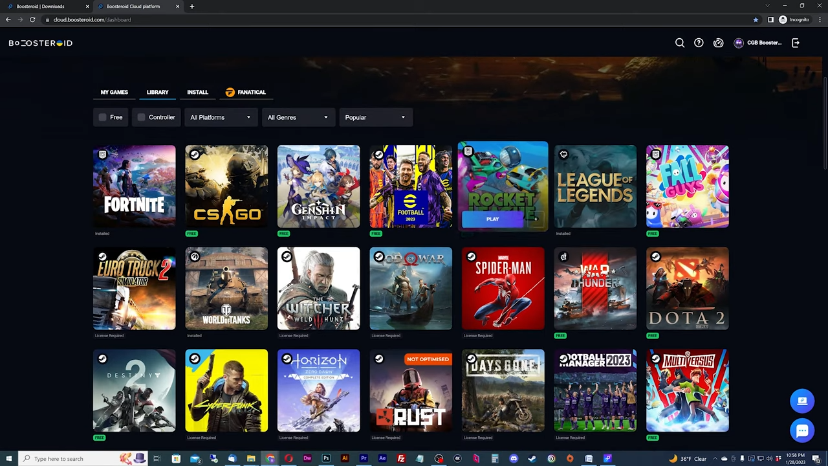This screenshot has width=828, height=466.
Task: Open the Horizon Zero Dawn card
Action: [318, 391]
